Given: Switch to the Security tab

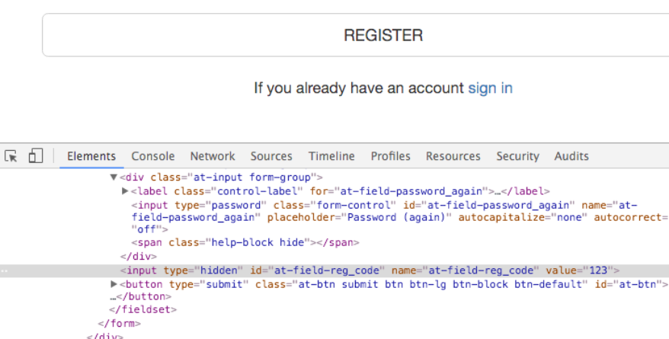Looking at the screenshot, I should click(x=517, y=156).
